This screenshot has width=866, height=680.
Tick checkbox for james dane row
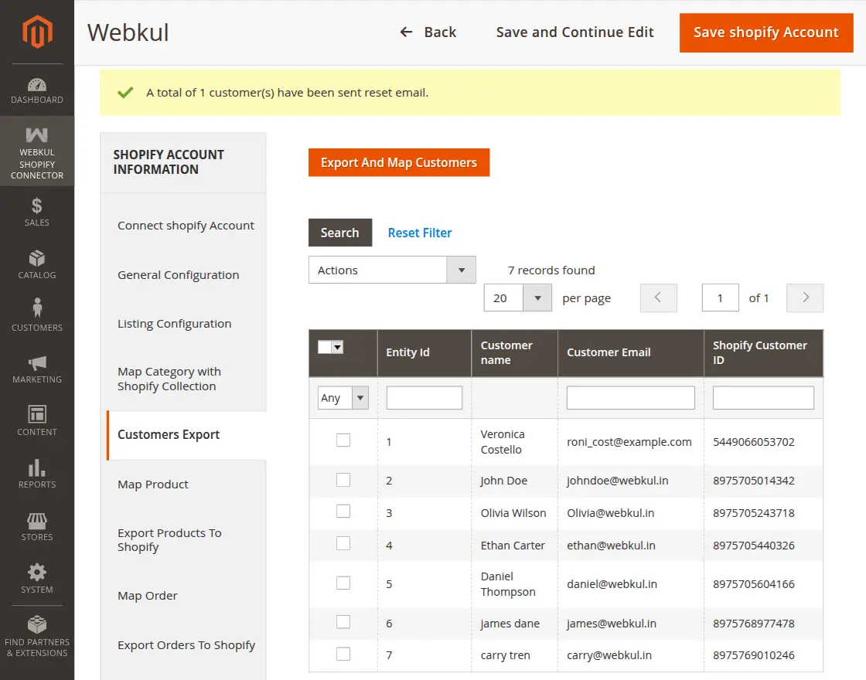click(x=343, y=622)
